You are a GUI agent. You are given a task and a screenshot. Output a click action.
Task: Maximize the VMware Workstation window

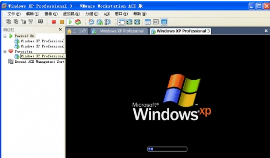pyautogui.click(x=259, y=6)
